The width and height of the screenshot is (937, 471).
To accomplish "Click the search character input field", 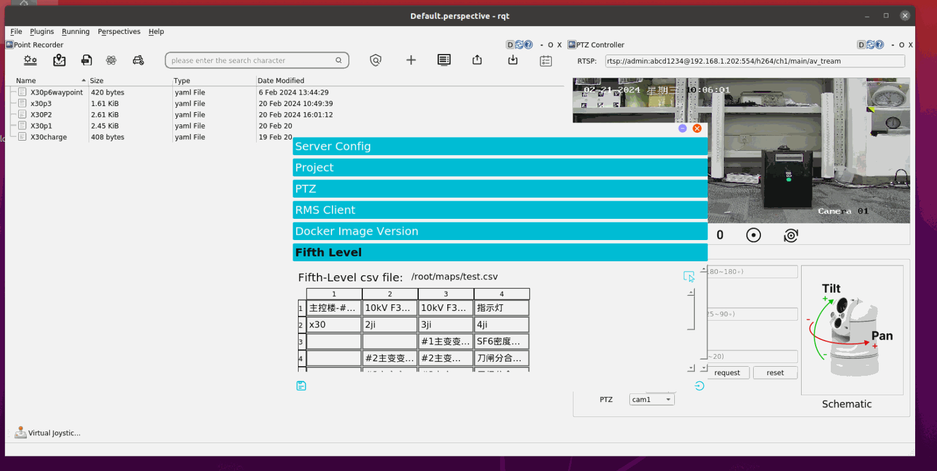I will tap(252, 61).
